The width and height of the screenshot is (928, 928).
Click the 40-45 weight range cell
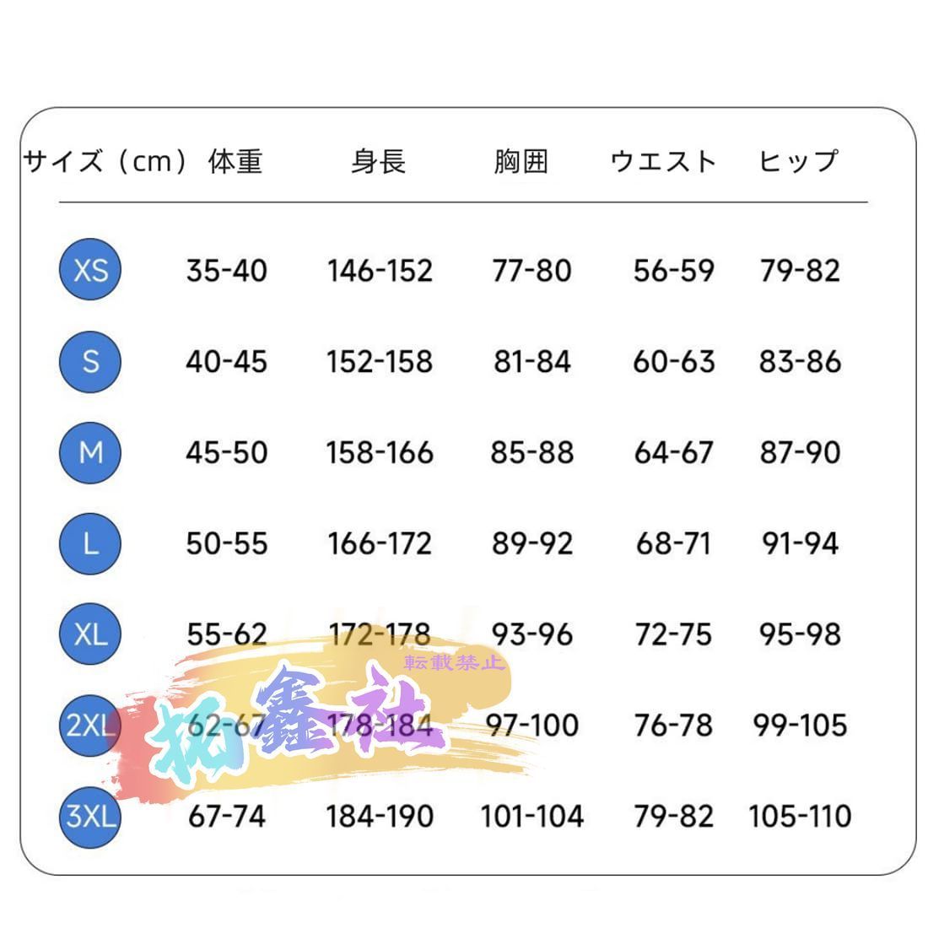pyautogui.click(x=226, y=361)
